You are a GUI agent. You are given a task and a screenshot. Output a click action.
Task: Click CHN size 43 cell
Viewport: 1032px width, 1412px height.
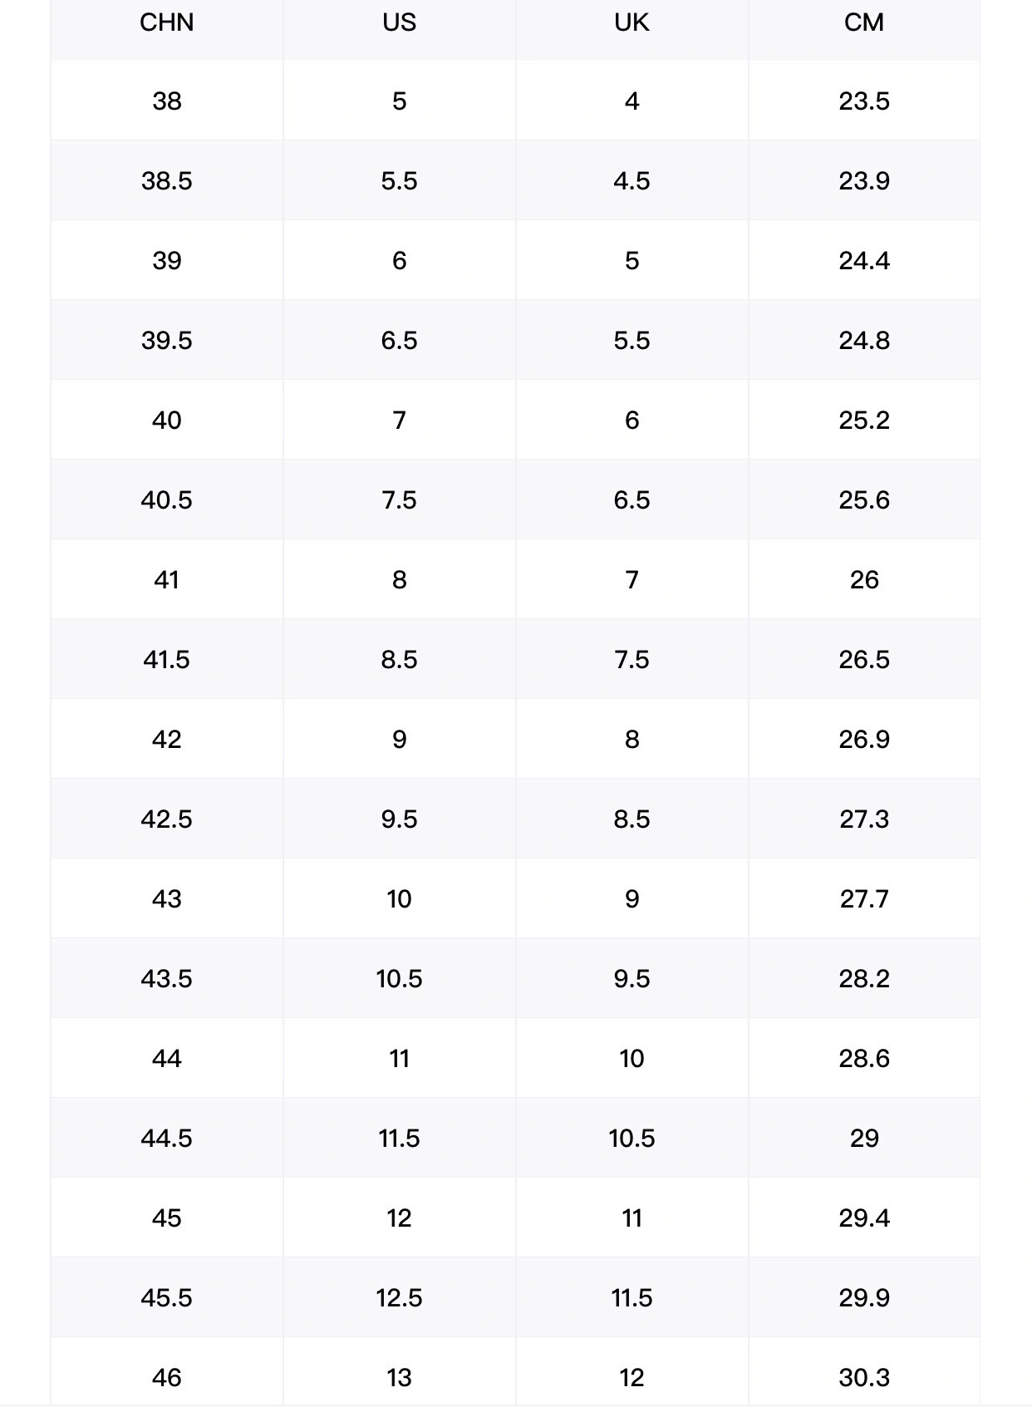tap(166, 898)
